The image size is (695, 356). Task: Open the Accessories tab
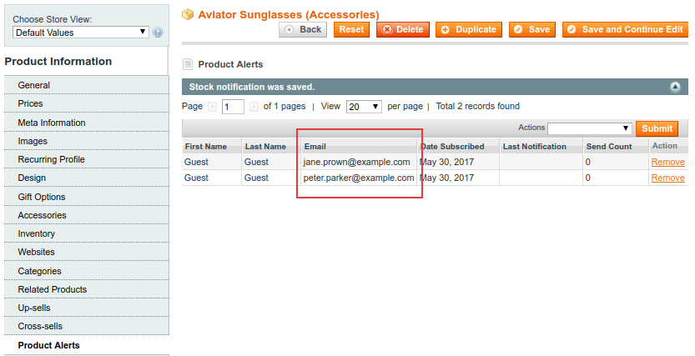click(87, 215)
